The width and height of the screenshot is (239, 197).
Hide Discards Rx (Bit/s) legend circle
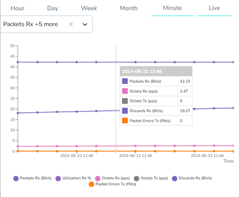[175, 178]
